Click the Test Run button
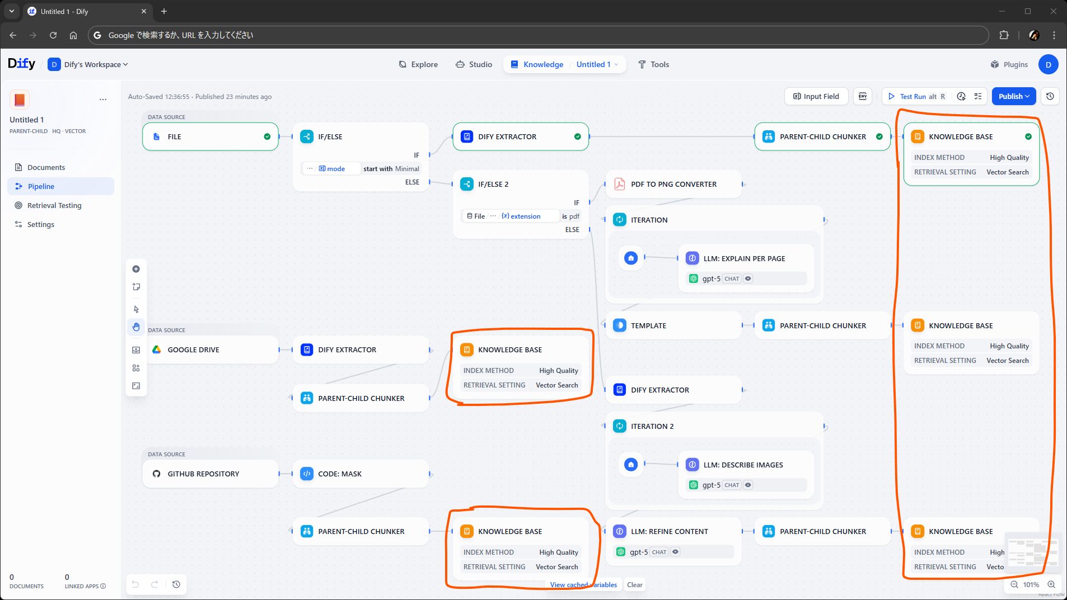1067x600 pixels. [912, 96]
